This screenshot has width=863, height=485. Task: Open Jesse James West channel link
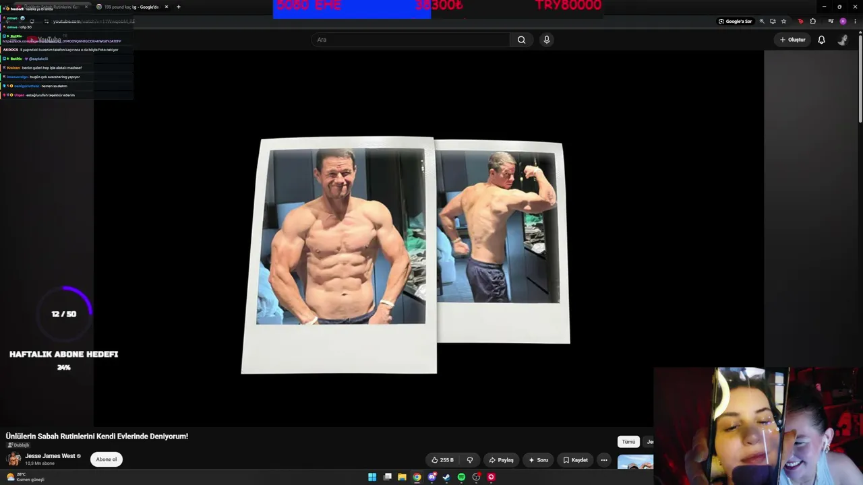(50, 456)
